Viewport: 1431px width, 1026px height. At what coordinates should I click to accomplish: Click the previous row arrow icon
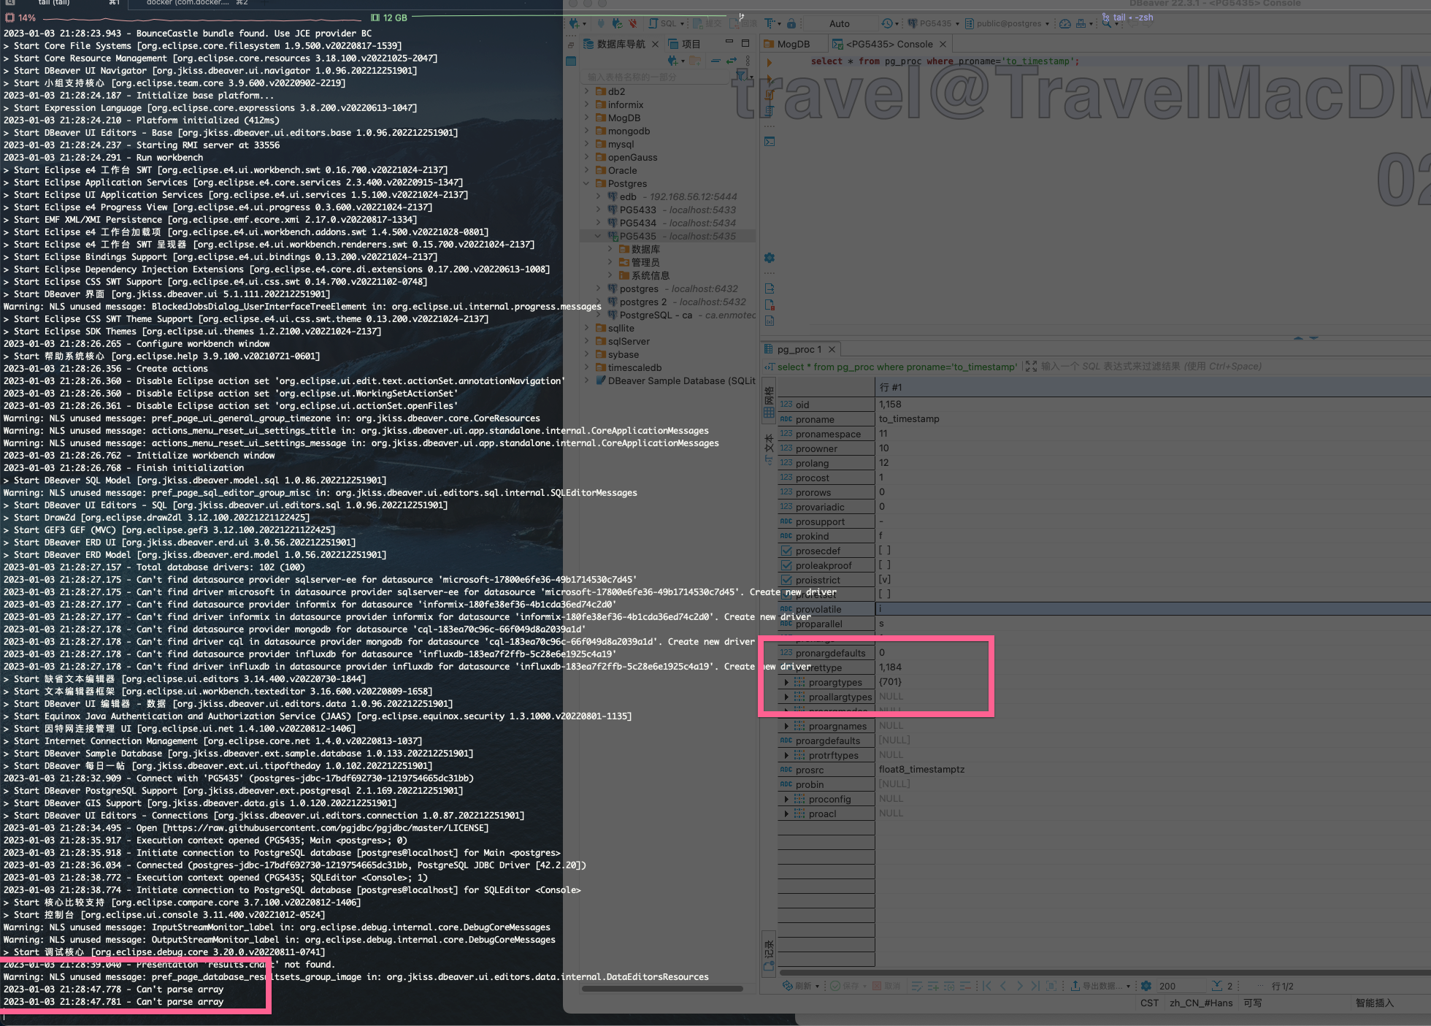point(1003,986)
